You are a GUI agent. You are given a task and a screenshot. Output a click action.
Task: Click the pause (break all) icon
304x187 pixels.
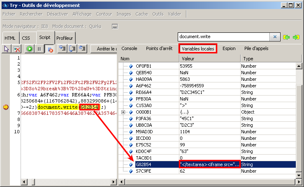39,49
